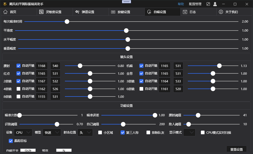Click the app logo in title bar
253x154 pixels.
(x=5, y=4)
